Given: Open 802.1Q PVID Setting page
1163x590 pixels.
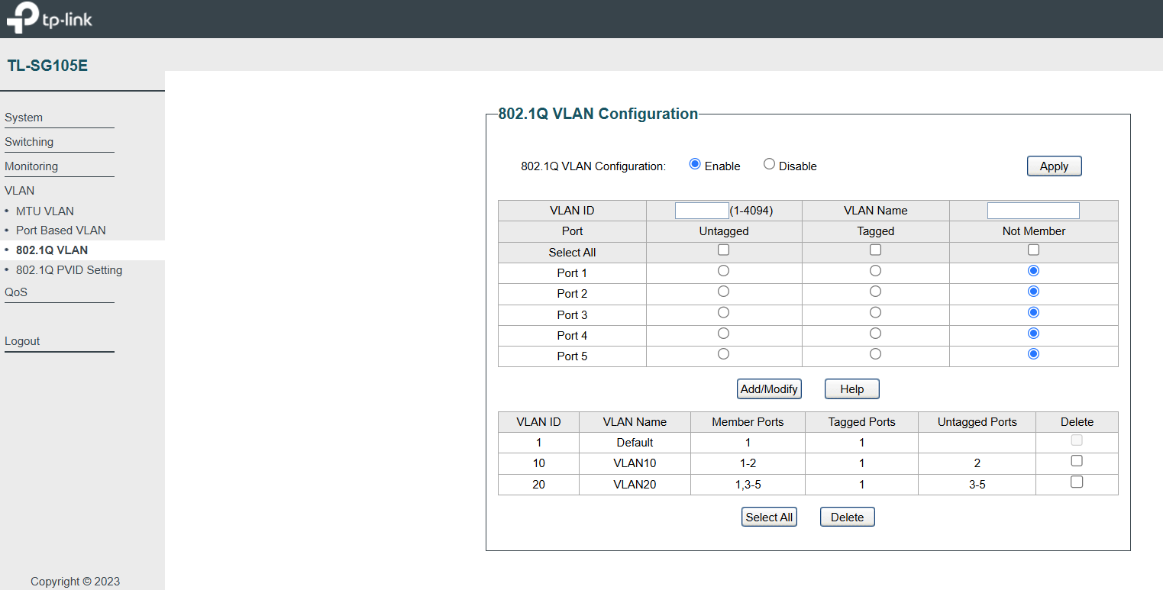Looking at the screenshot, I should (69, 270).
